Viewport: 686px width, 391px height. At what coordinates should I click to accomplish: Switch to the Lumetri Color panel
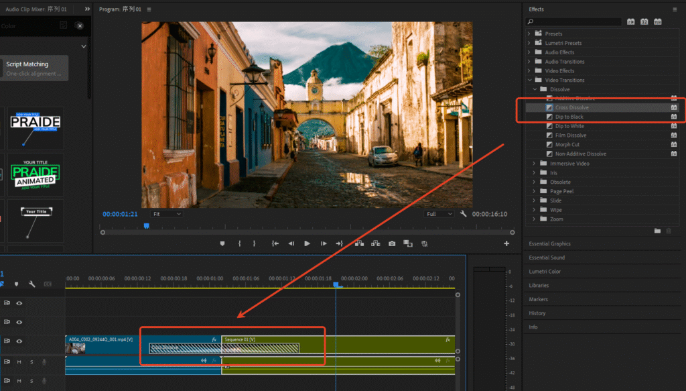(x=545, y=272)
